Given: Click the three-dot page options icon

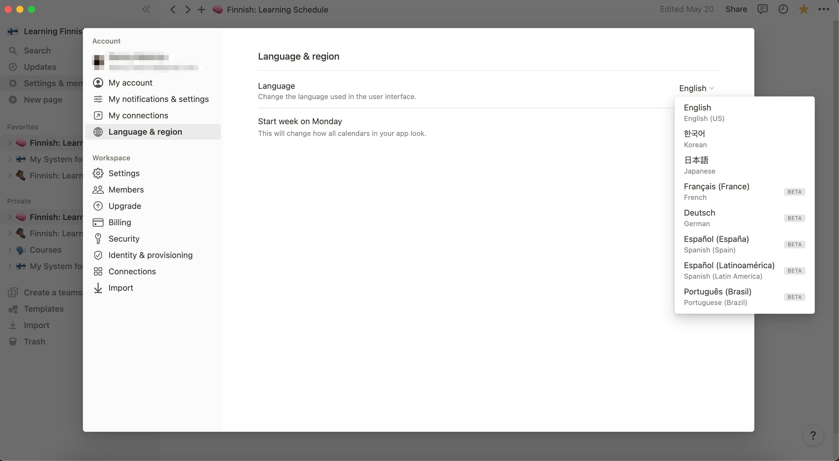Looking at the screenshot, I should (823, 9).
